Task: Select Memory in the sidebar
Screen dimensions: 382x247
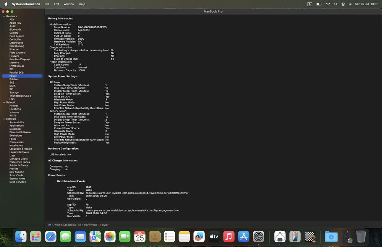Action: point(14,63)
